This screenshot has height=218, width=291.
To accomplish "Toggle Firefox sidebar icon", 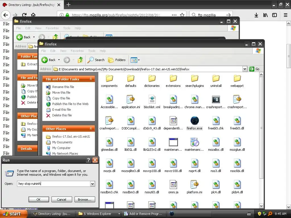I will pyautogui.click(x=275, y=15).
